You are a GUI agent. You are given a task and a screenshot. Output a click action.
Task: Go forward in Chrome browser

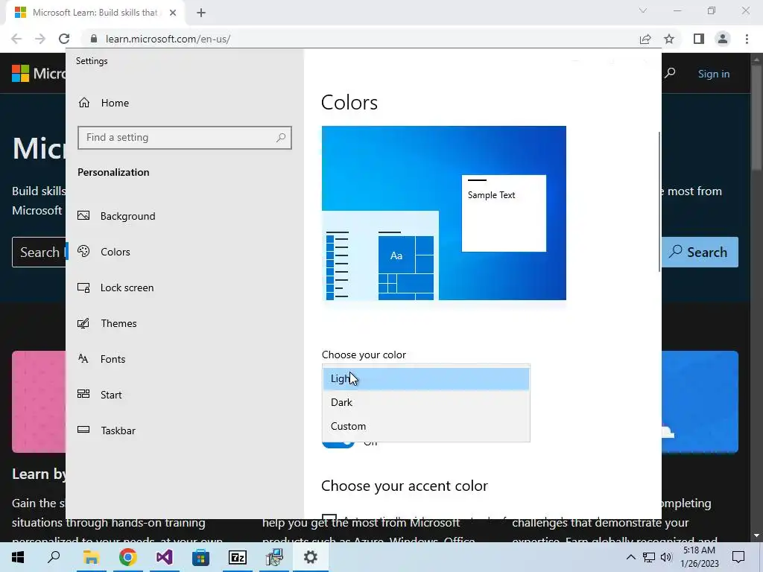click(40, 39)
